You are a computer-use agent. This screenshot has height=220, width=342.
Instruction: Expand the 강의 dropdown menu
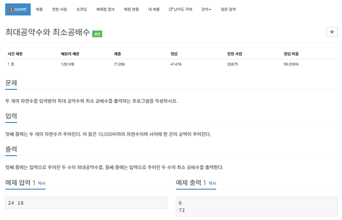(x=206, y=10)
